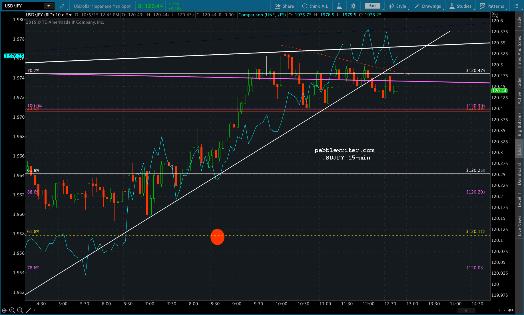Viewport: 524px width, 315px height.
Task: Open the Active Trader side tab
Action: (519, 91)
